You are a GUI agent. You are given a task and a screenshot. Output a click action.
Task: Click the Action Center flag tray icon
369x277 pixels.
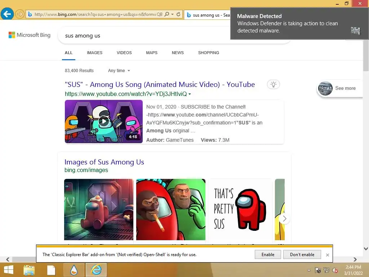[318, 270]
